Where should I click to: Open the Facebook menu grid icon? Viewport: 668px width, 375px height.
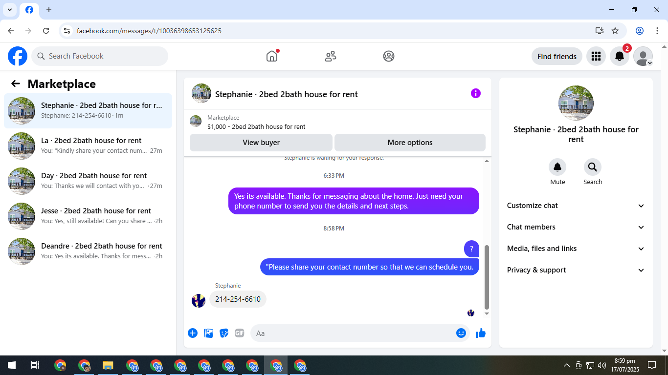tap(596, 56)
